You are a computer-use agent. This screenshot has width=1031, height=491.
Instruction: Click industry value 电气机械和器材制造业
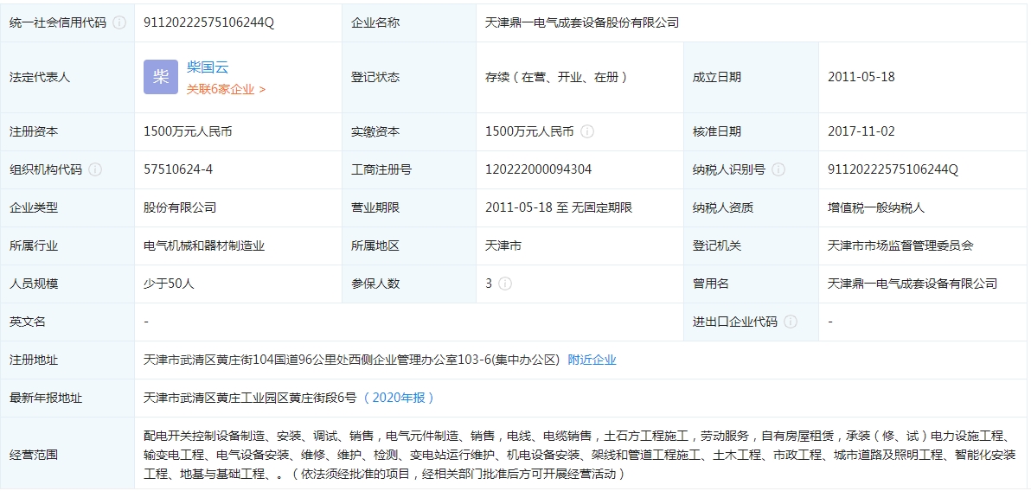click(x=204, y=245)
